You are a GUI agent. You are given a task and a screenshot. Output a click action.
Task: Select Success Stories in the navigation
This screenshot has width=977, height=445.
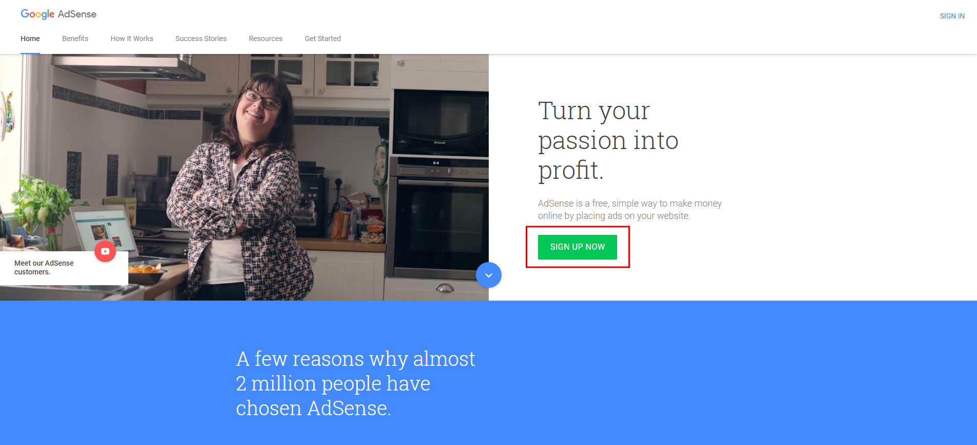201,39
